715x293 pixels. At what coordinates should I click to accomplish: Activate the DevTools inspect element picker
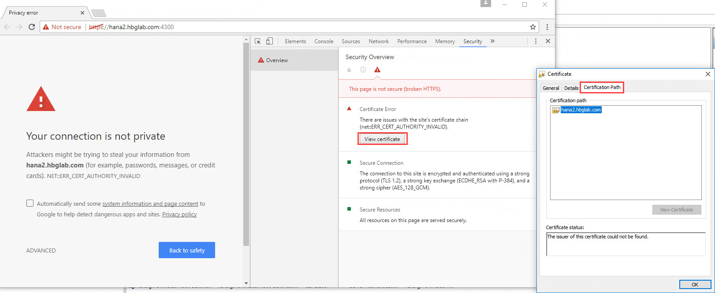258,41
